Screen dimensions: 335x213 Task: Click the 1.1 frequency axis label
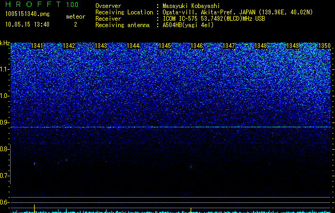[4, 69]
